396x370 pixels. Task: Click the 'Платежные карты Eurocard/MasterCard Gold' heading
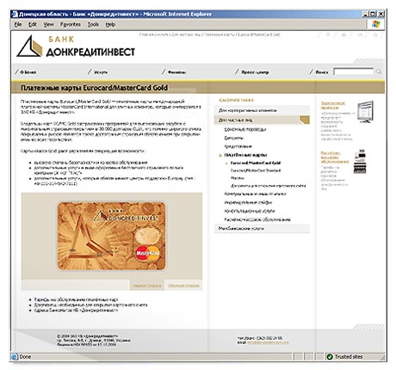pos(94,88)
